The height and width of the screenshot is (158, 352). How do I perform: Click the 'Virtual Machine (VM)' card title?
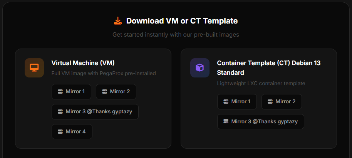[x=83, y=63]
